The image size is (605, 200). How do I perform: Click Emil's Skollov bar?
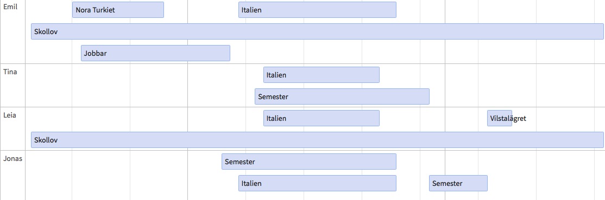(317, 31)
